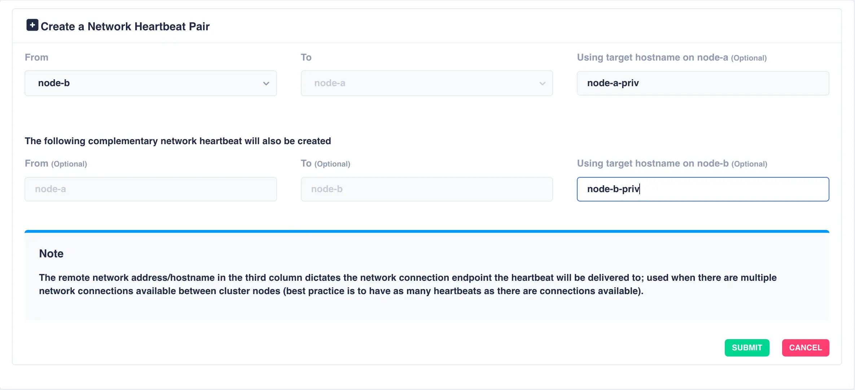The height and width of the screenshot is (390, 855).
Task: Click the complementary From field showing node-a
Action: pyautogui.click(x=150, y=189)
